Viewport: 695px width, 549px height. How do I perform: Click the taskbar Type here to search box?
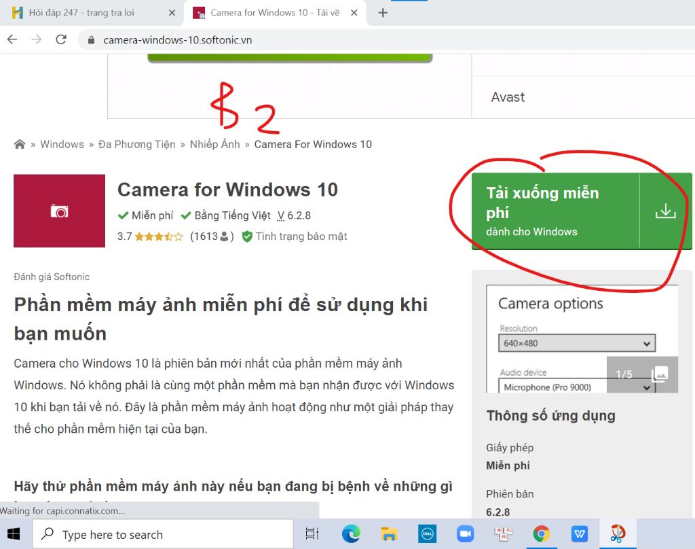(x=163, y=534)
